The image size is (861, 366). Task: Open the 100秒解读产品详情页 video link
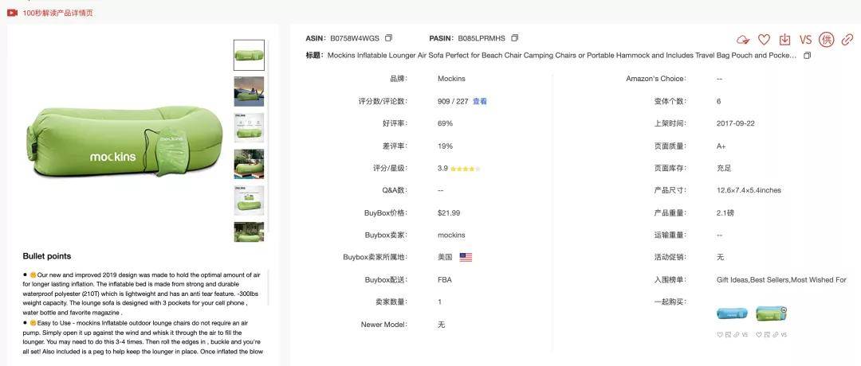coord(57,13)
